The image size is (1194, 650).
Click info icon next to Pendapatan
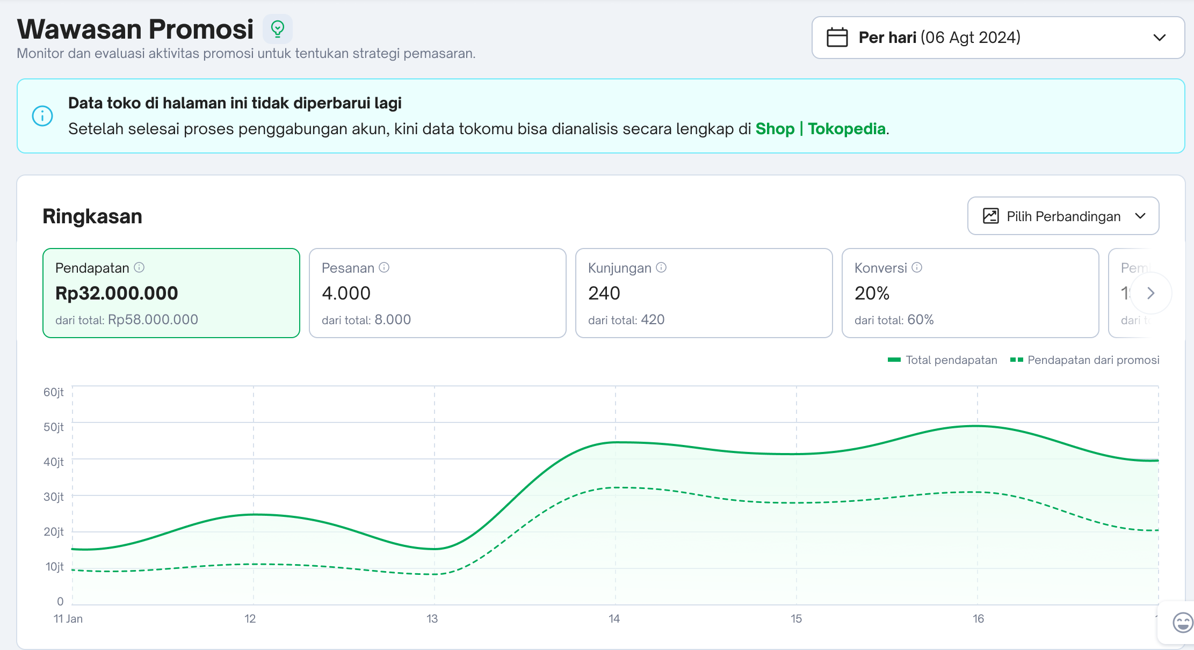point(139,267)
